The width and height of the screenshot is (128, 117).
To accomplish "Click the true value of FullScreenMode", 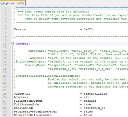I will [x=87, y=105].
